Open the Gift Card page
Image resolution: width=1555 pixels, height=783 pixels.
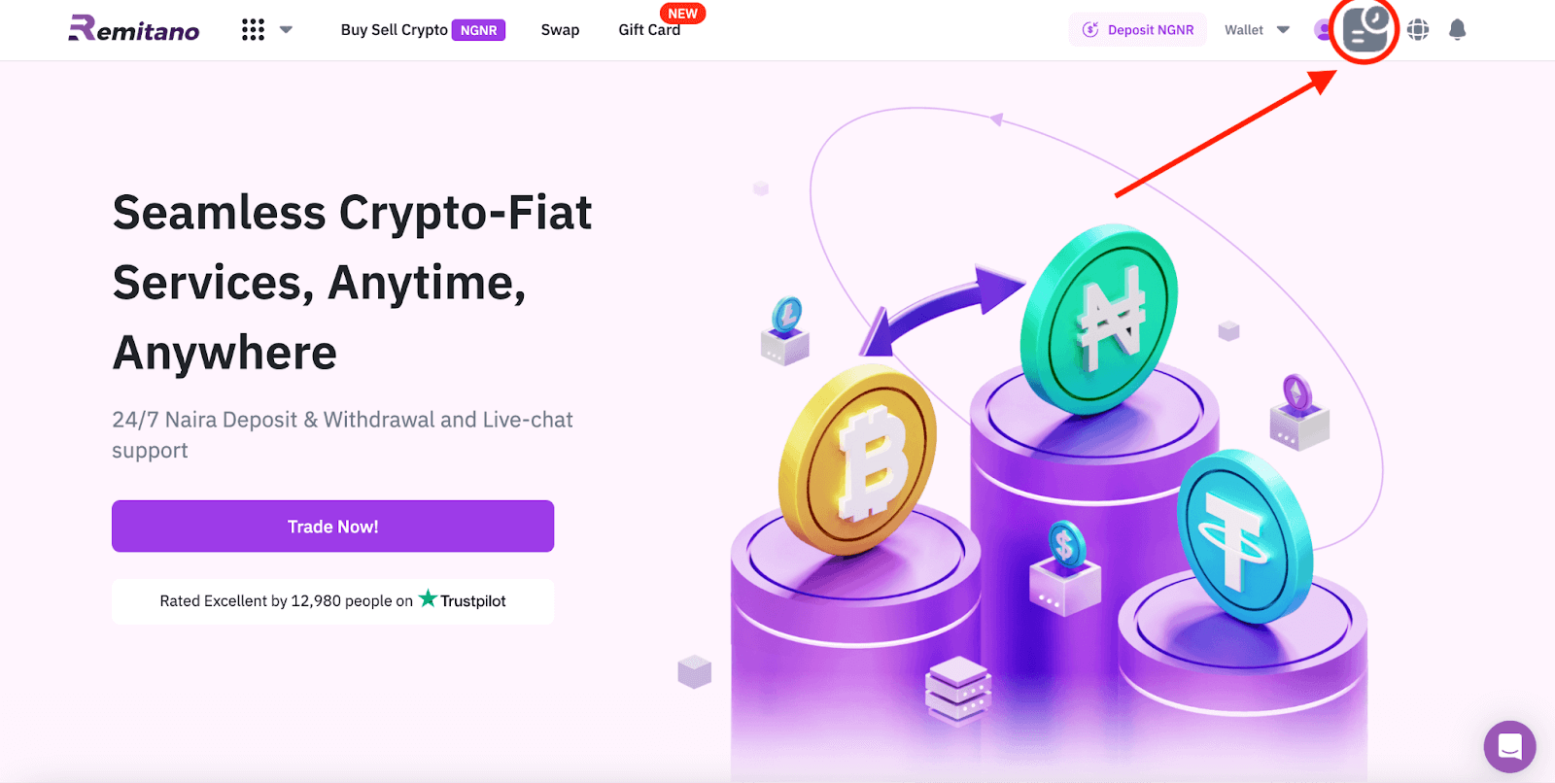649,29
